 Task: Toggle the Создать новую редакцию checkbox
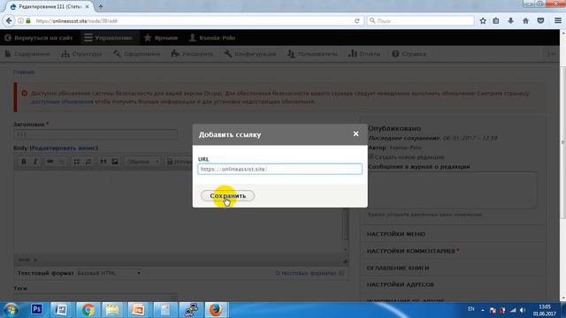pyautogui.click(x=371, y=157)
